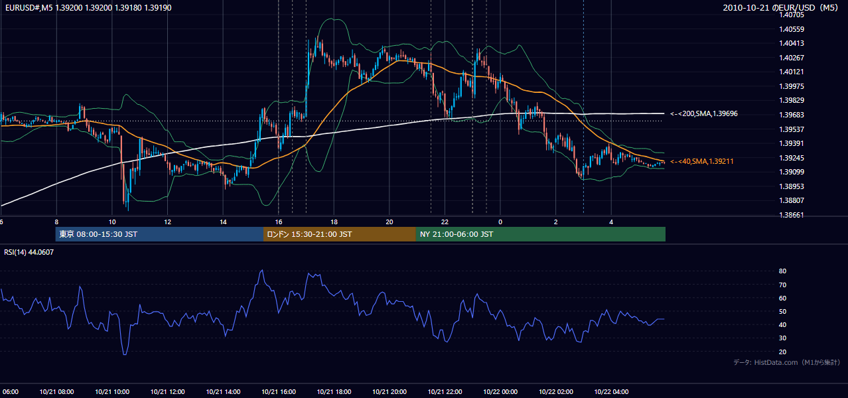The width and height of the screenshot is (848, 398).
Task: Click the 10/21 08:00 bottom time label
Action: (x=56, y=391)
